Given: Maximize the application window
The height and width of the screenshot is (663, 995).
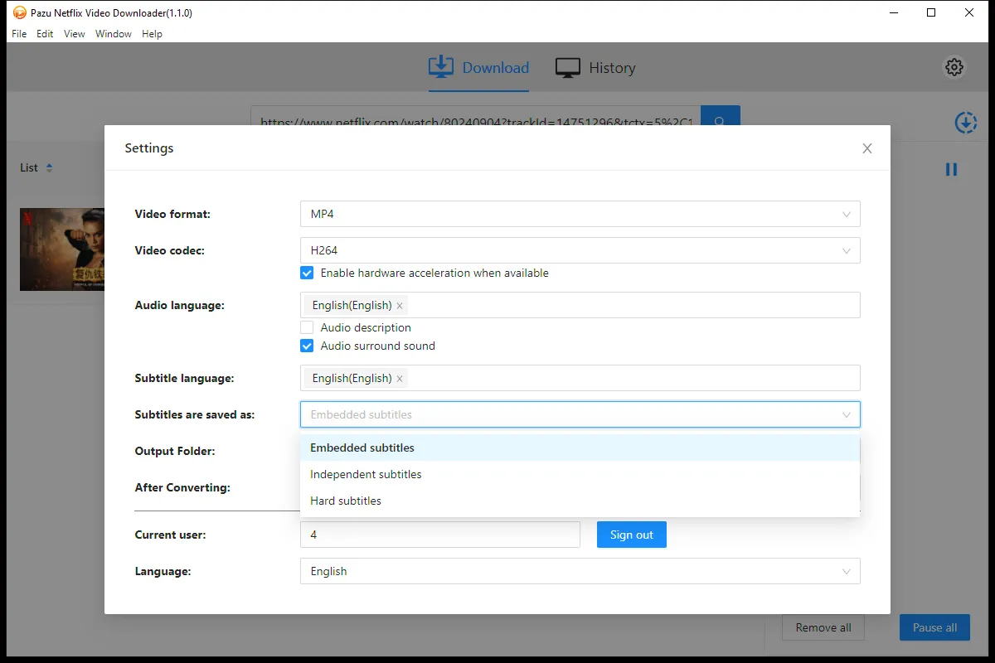Looking at the screenshot, I should (x=931, y=12).
